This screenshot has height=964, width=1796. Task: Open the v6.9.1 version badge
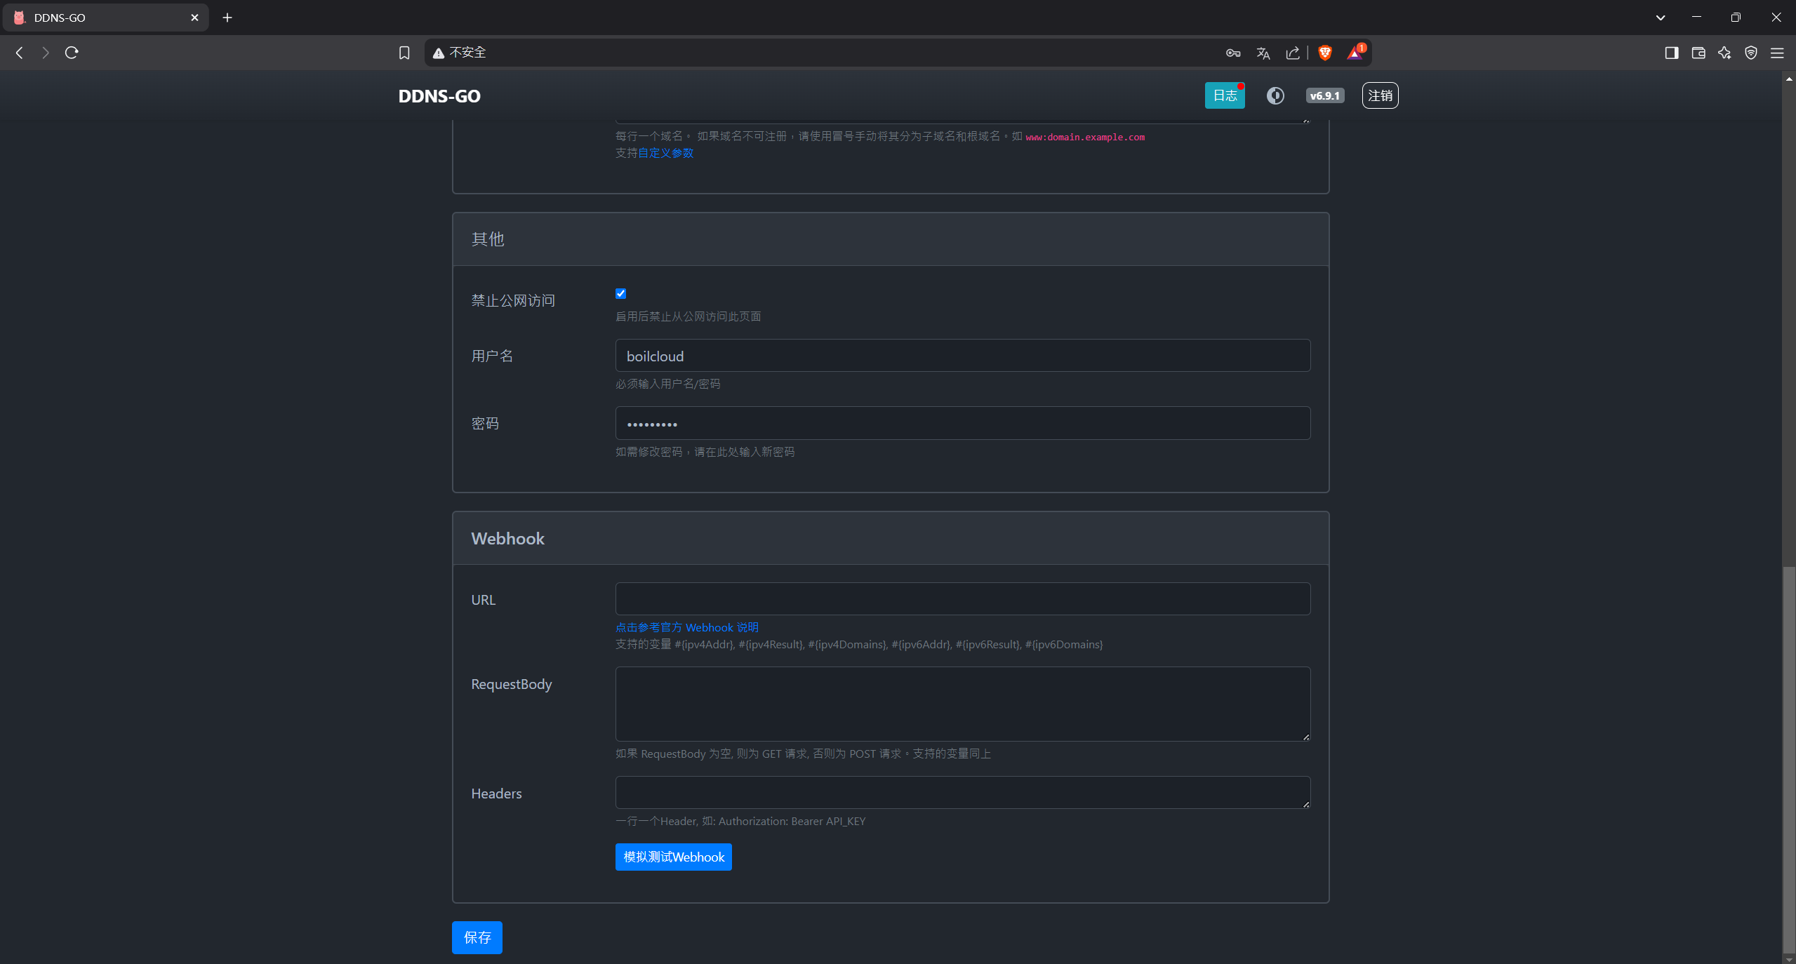click(x=1325, y=96)
